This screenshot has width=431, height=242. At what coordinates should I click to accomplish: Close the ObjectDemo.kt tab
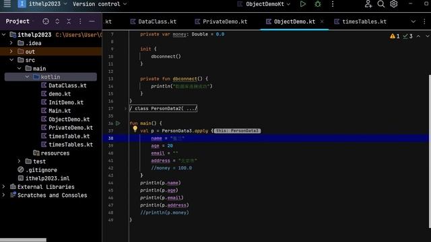coord(322,22)
